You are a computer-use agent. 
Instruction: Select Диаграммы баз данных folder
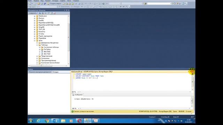pyautogui.click(x=49, y=43)
